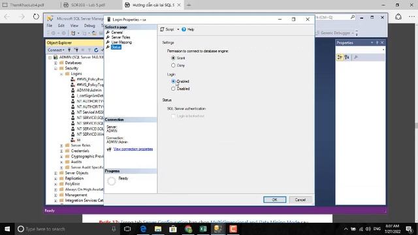This screenshot has width=418, height=235.
Task: Click the browser refresh icon
Action: tap(36, 17)
